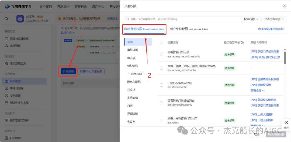Screen dimensions: 291x142
Task: Click the 成员管理 person icon
Action: [x=6, y=46]
